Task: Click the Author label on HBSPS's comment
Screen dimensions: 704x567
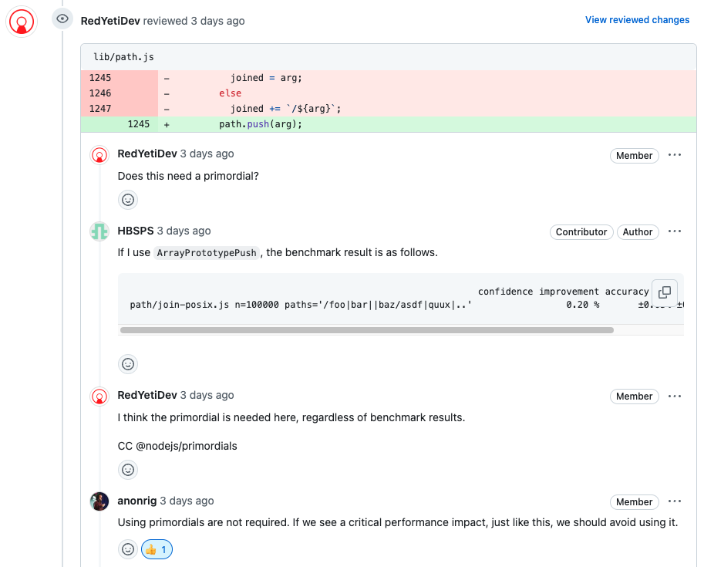Action: (638, 231)
